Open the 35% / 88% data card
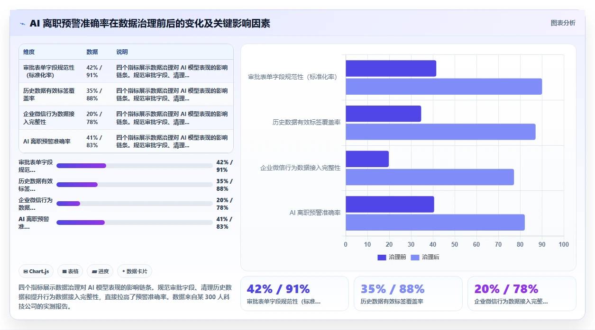This screenshot has width=595, height=330. (408, 294)
